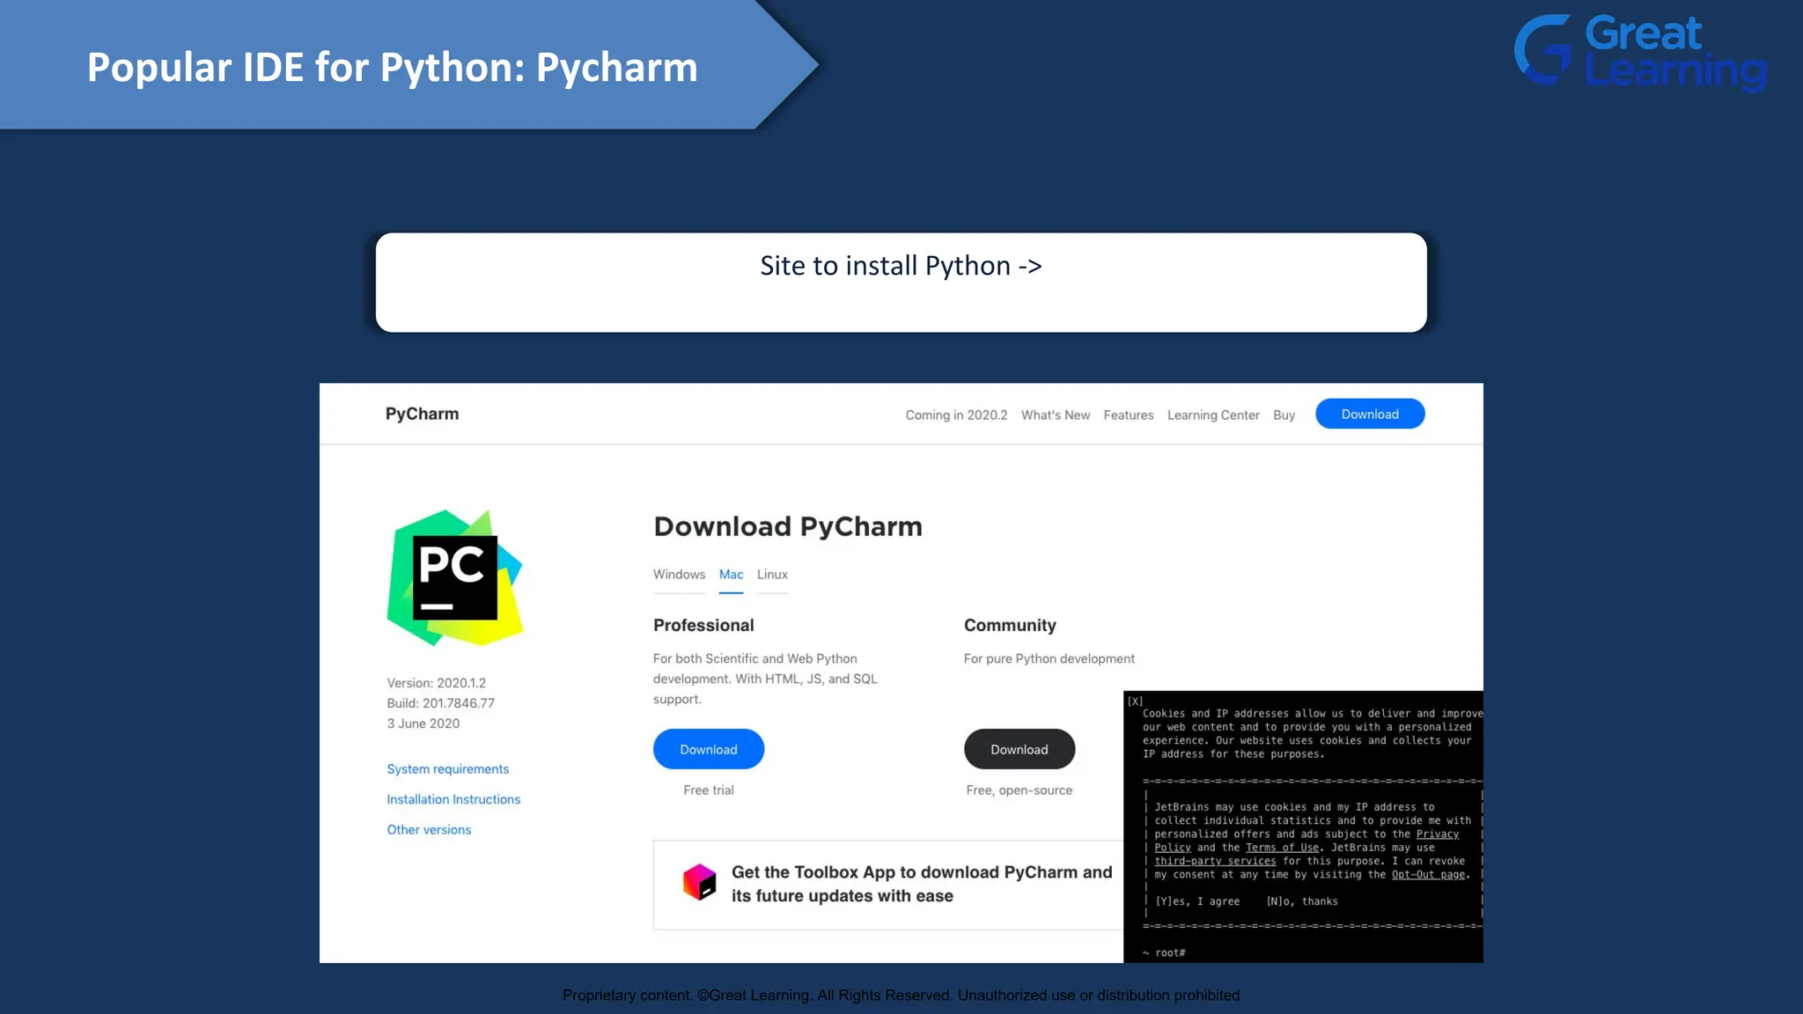Click "Build: 201.7846.77" text
The height and width of the screenshot is (1014, 1803).
(440, 703)
